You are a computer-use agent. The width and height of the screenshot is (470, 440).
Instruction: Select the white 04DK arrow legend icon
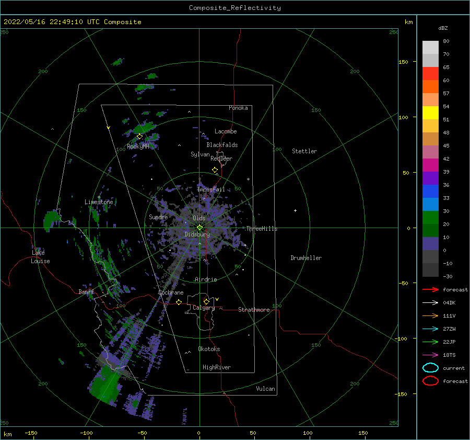tap(430, 302)
